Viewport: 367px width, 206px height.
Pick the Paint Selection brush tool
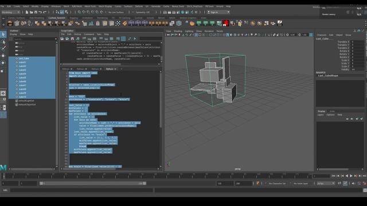coord(3,49)
